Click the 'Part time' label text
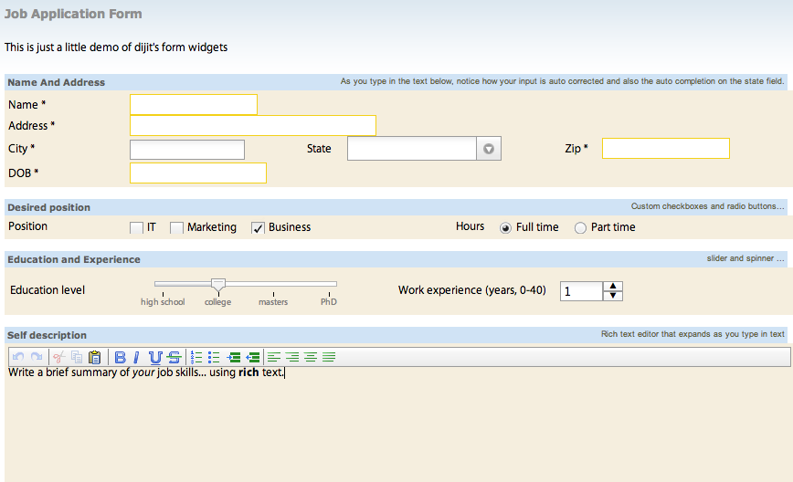The width and height of the screenshot is (793, 482). tap(613, 227)
